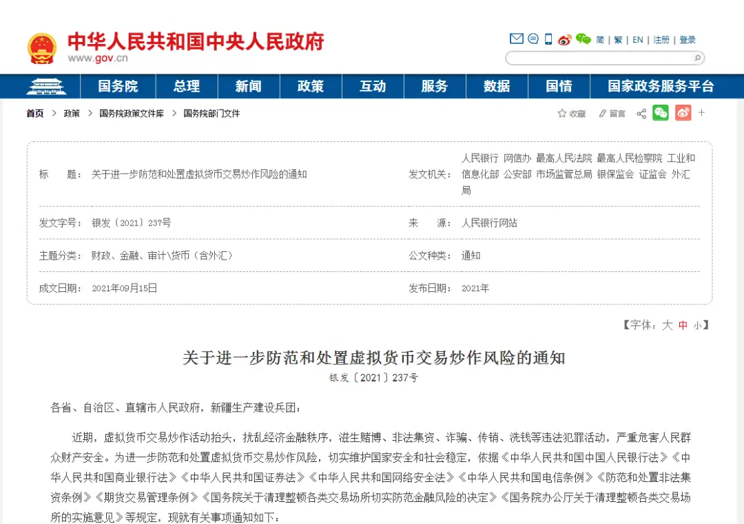Open the message bubble icon in header
This screenshot has height=524, width=744.
tap(533, 39)
